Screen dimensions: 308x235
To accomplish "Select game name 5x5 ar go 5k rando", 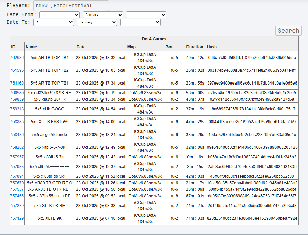I will click(50, 135).
